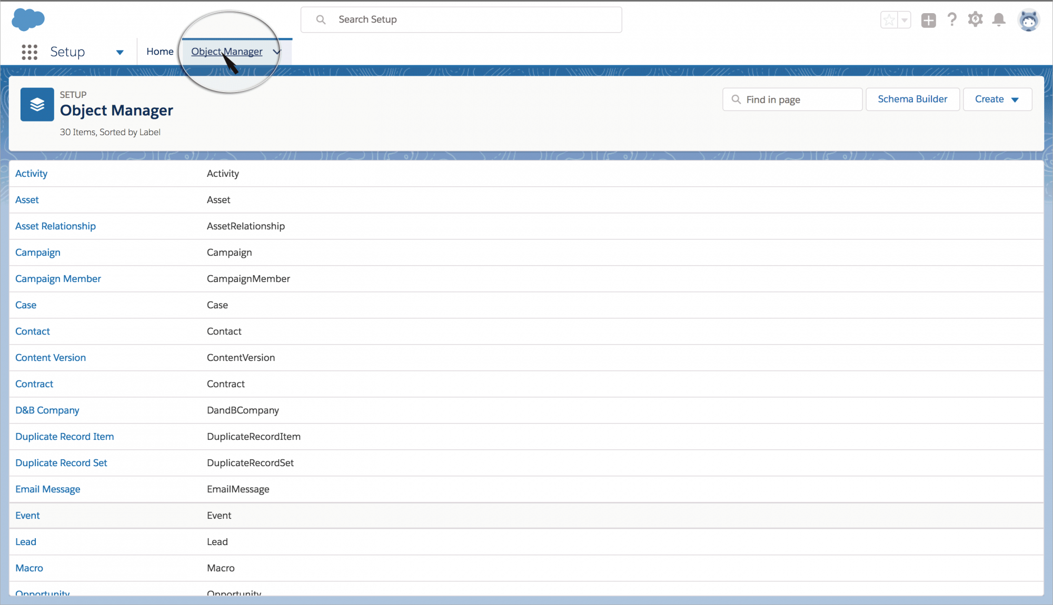The width and height of the screenshot is (1053, 605).
Task: Select the Object Manager tab
Action: click(226, 52)
